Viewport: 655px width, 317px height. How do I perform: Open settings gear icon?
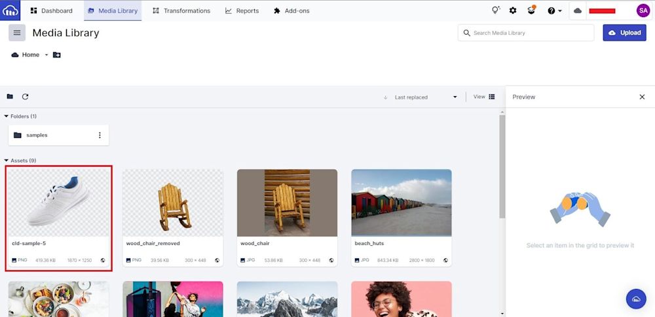coord(513,10)
